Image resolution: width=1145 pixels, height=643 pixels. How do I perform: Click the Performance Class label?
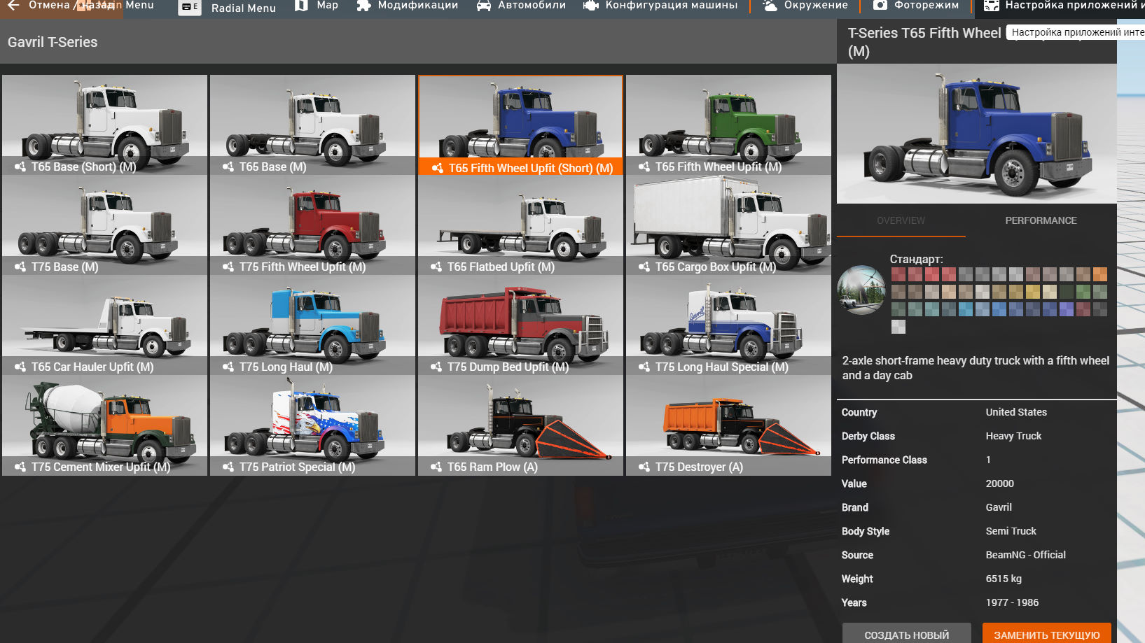coord(884,460)
